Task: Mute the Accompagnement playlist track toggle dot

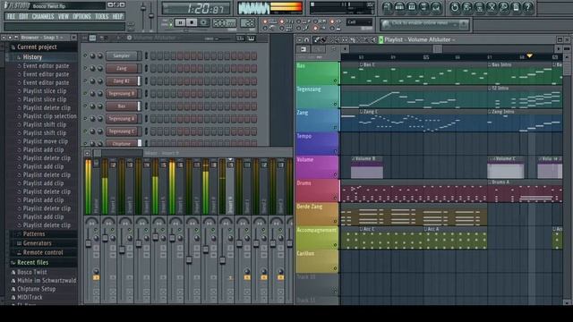Action: tap(335, 245)
